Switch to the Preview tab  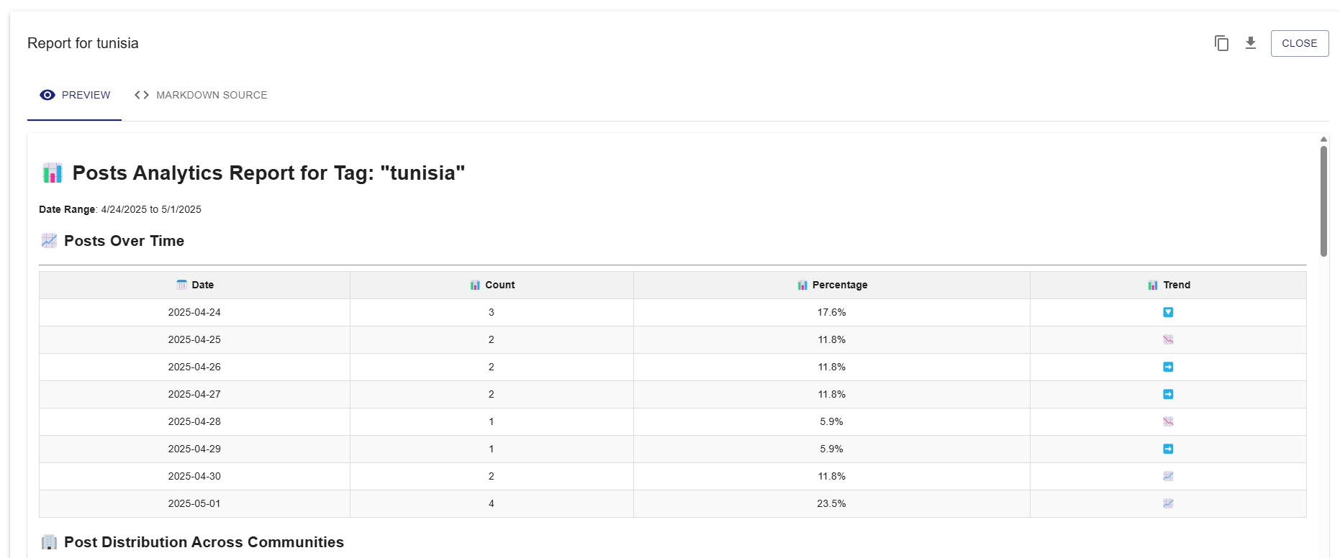point(75,95)
